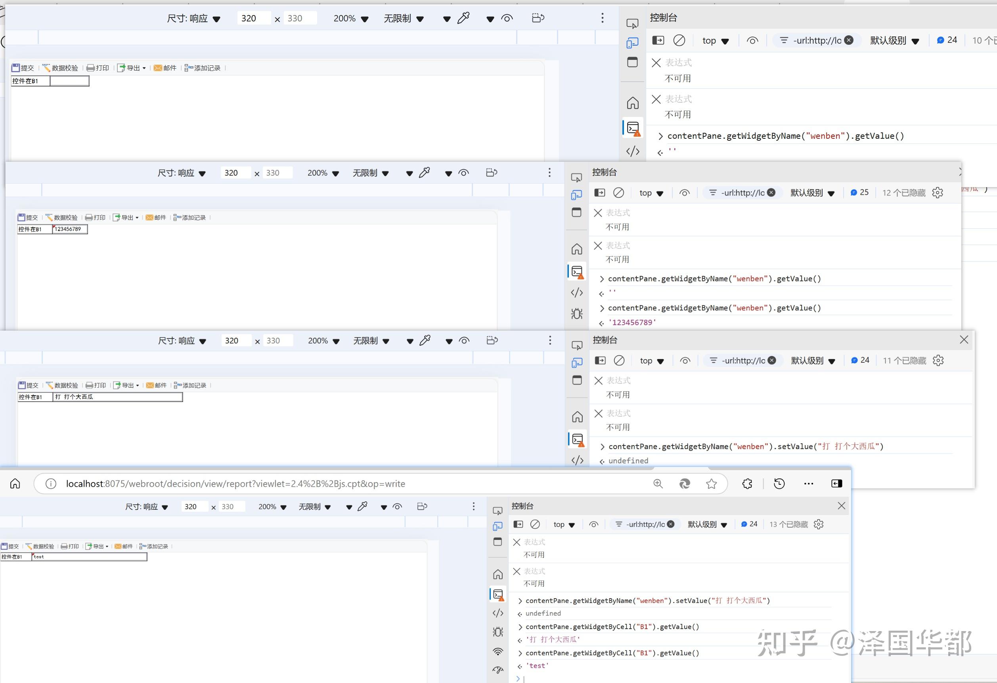
Task: Toggle live expression eye beside 13 个已隐藏
Action: pos(594,524)
